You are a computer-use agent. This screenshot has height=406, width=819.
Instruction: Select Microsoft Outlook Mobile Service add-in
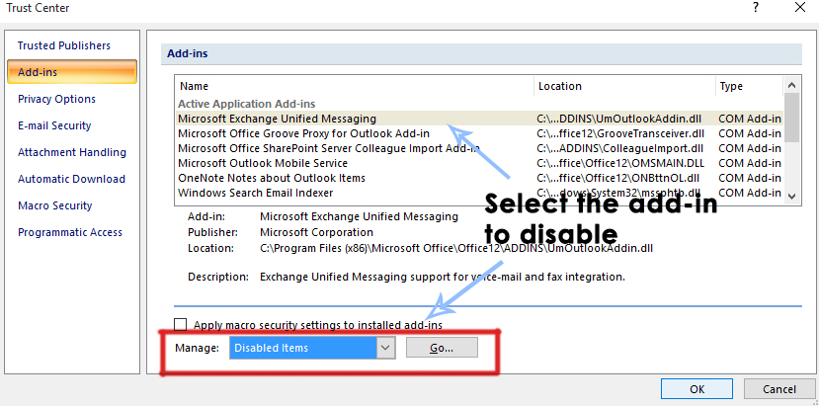(x=479, y=163)
